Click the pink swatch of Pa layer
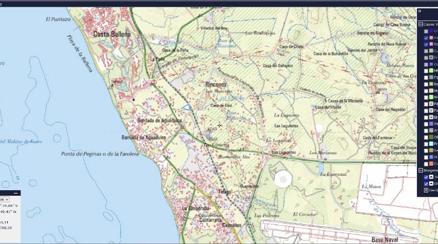This screenshot has height=244, width=438. click(431, 38)
